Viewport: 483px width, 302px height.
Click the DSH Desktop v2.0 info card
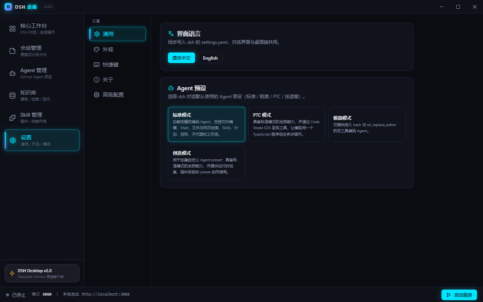point(42,273)
